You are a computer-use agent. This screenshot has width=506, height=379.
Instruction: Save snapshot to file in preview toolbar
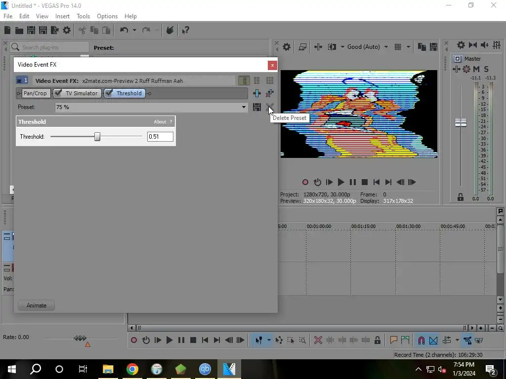coord(434,47)
